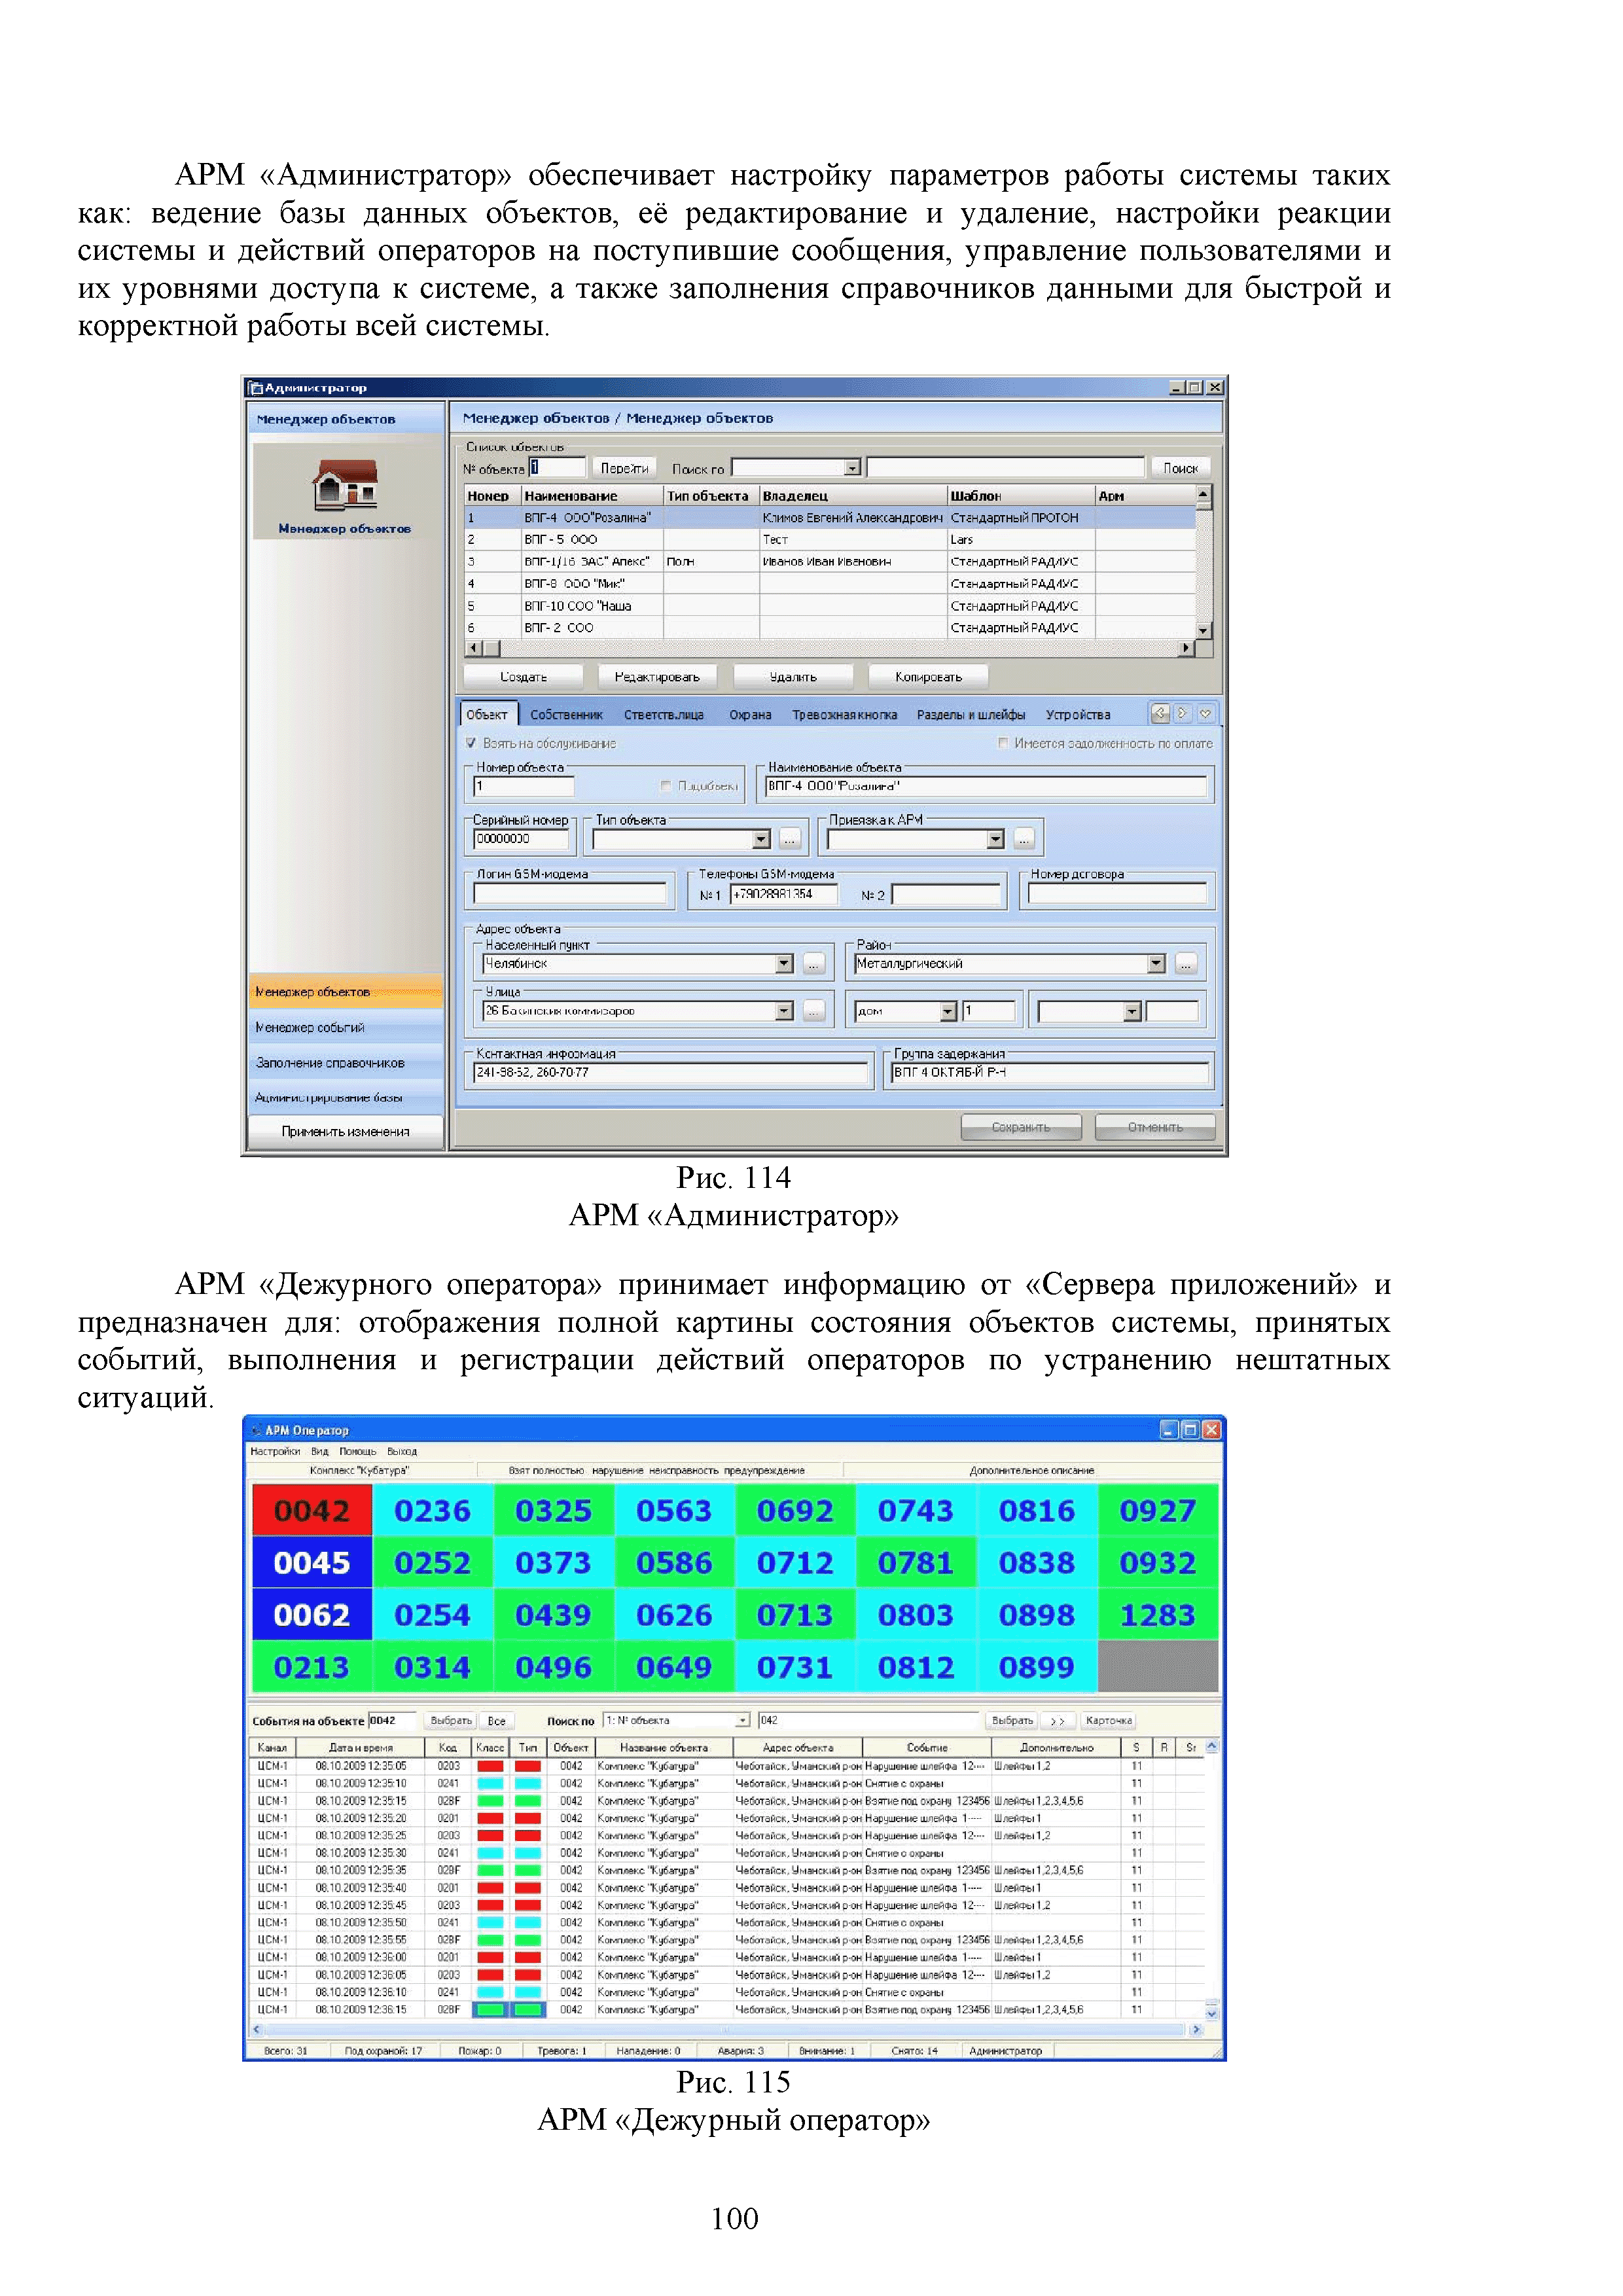Toggle Подобъект checkbox
The height and width of the screenshot is (2296, 1623).
pyautogui.click(x=666, y=786)
